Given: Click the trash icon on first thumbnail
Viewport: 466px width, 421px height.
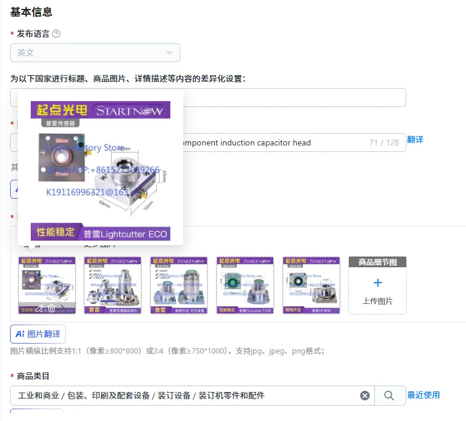Looking at the screenshot, I should (x=51, y=308).
